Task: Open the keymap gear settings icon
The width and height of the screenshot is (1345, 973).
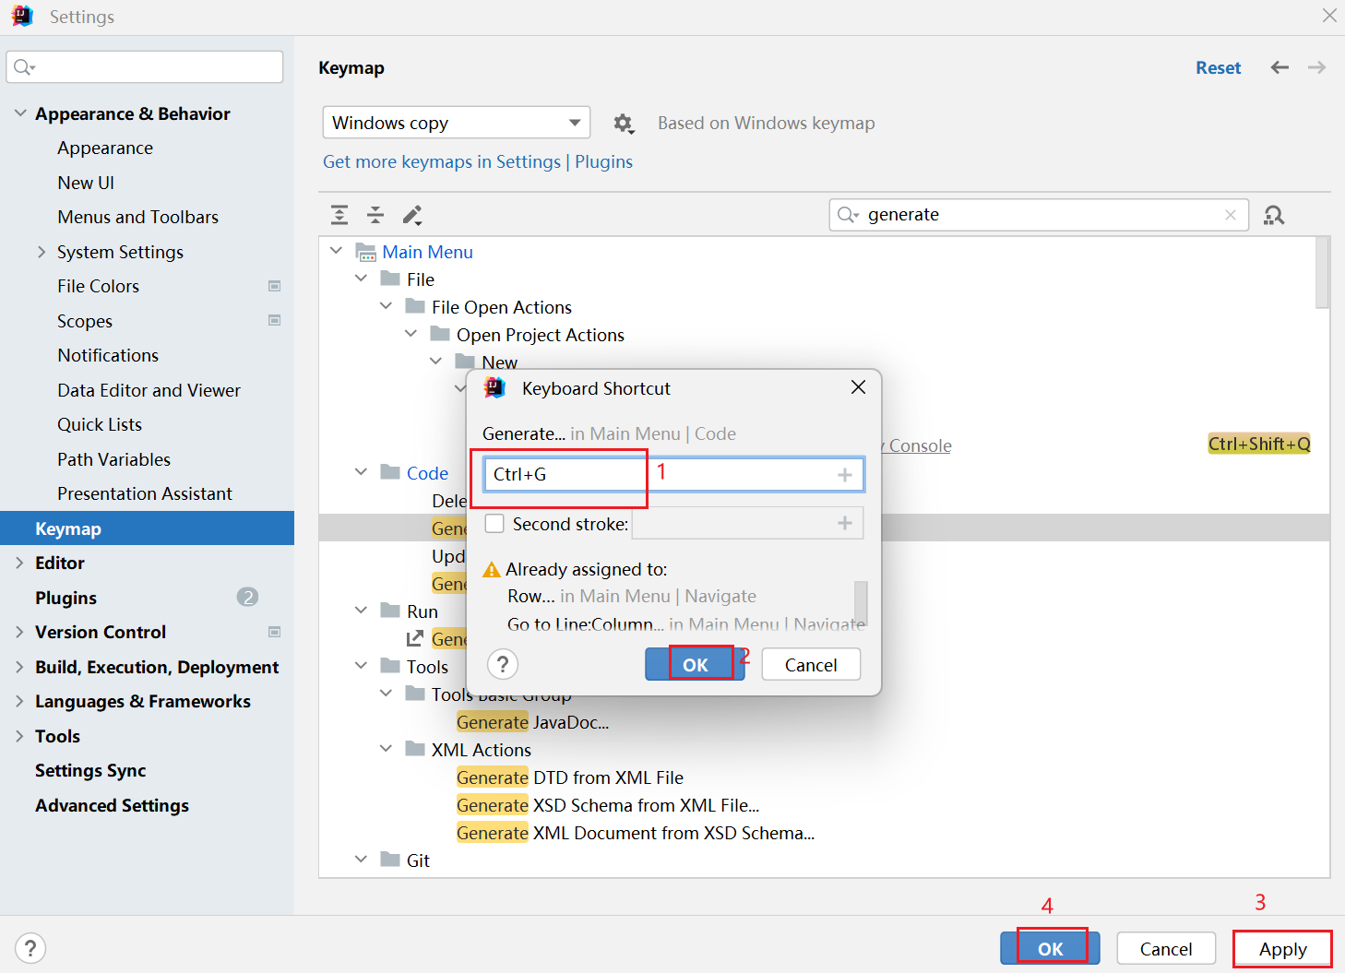Action: coord(625,124)
